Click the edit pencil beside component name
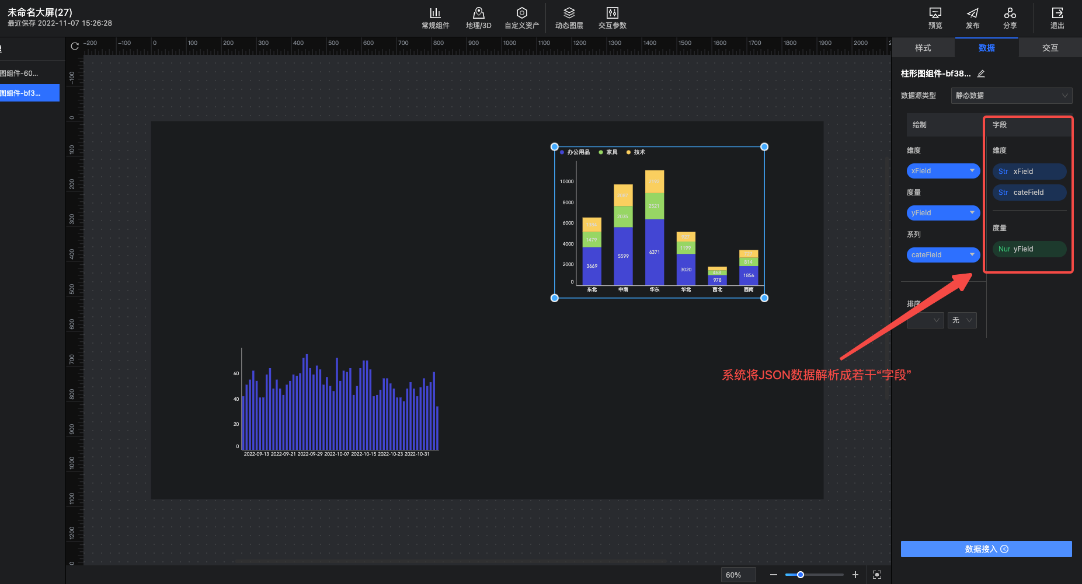Viewport: 1082px width, 584px height. 981,74
